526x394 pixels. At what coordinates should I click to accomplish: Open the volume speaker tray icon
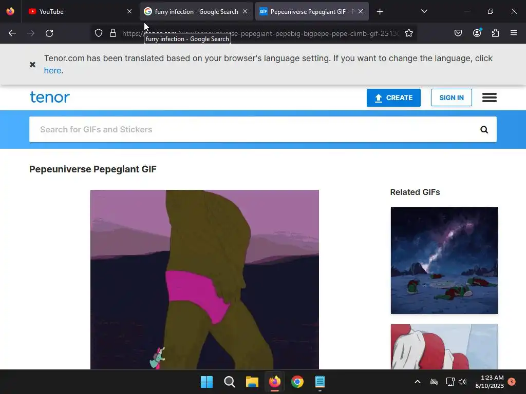[x=462, y=382]
